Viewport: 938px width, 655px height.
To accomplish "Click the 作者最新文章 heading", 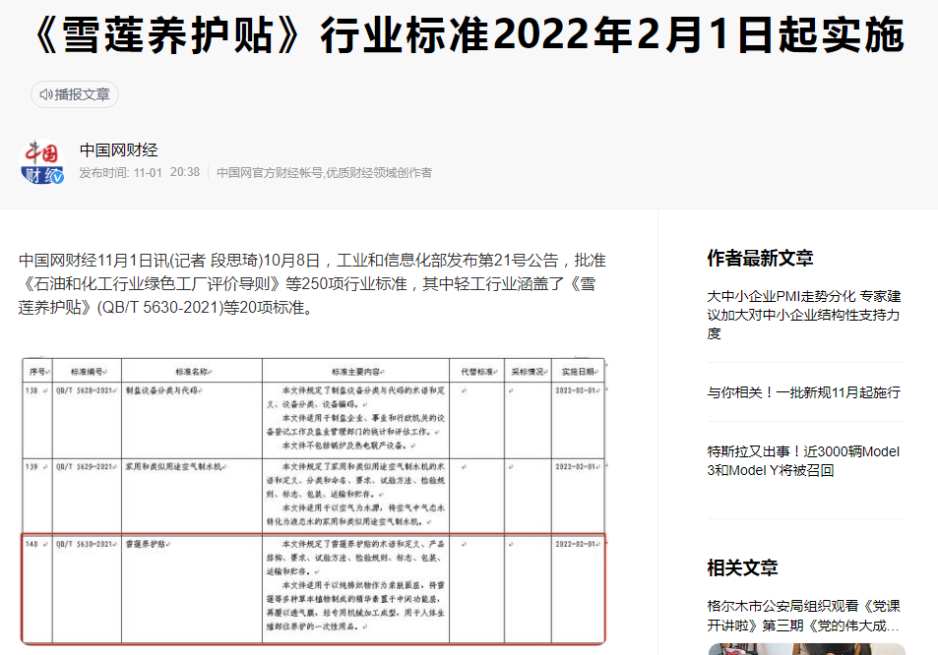I will 760,258.
